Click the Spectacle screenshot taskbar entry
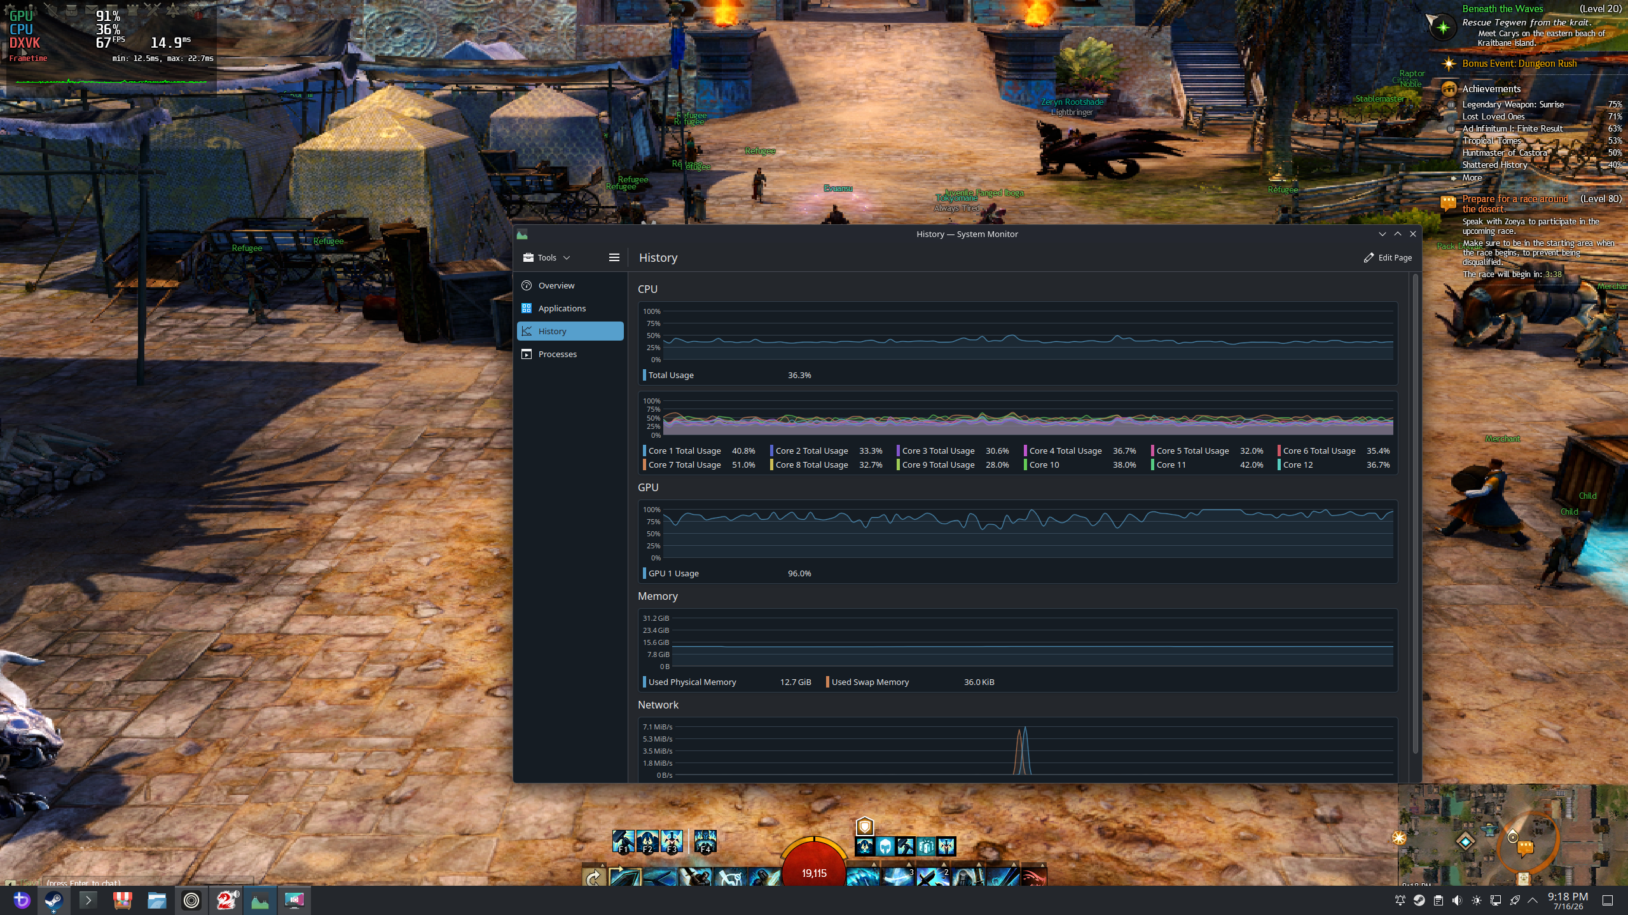 tap(294, 900)
